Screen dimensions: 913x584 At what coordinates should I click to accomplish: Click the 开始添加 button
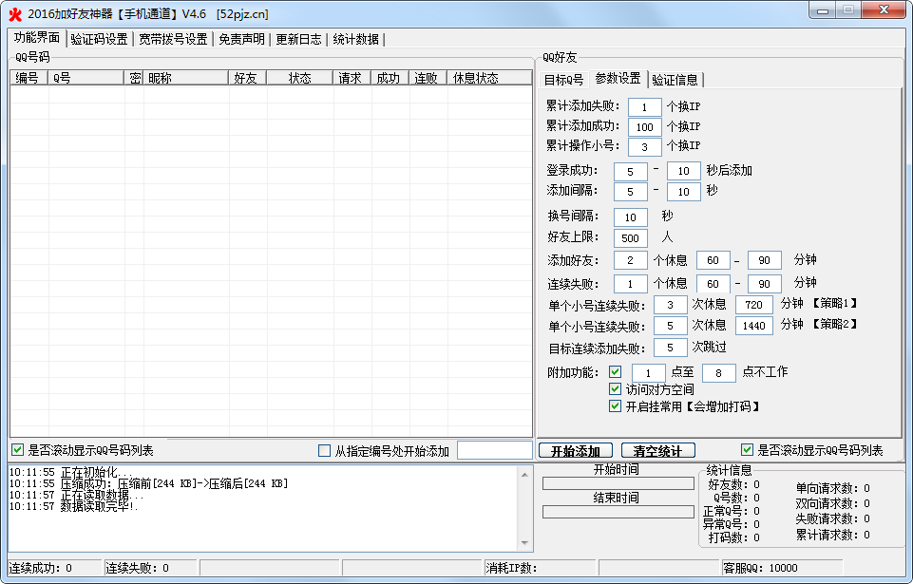point(576,450)
